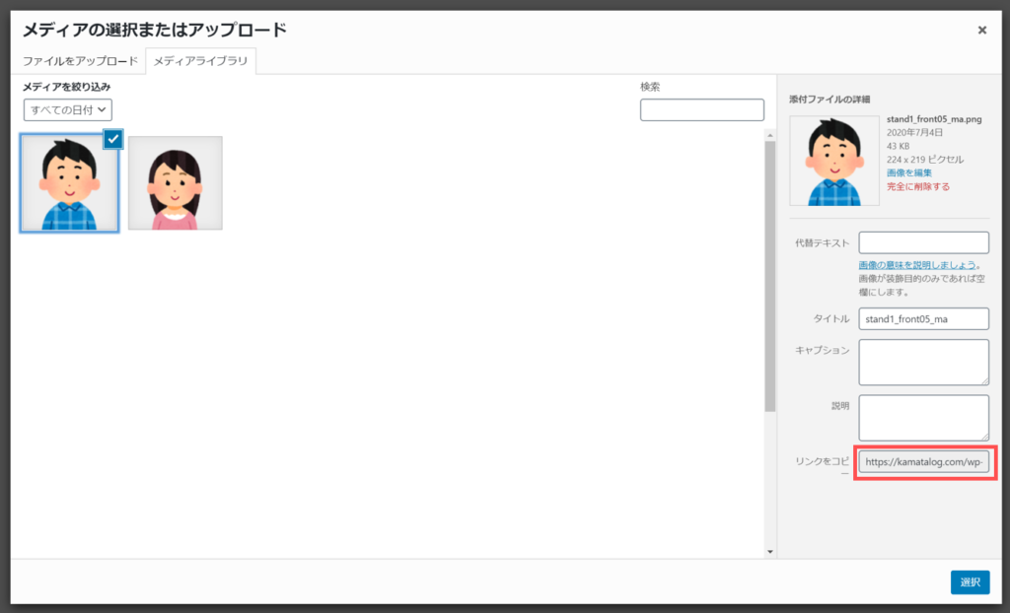Select the girl avatar thumbnail
This screenshot has width=1010, height=613.
(x=176, y=183)
